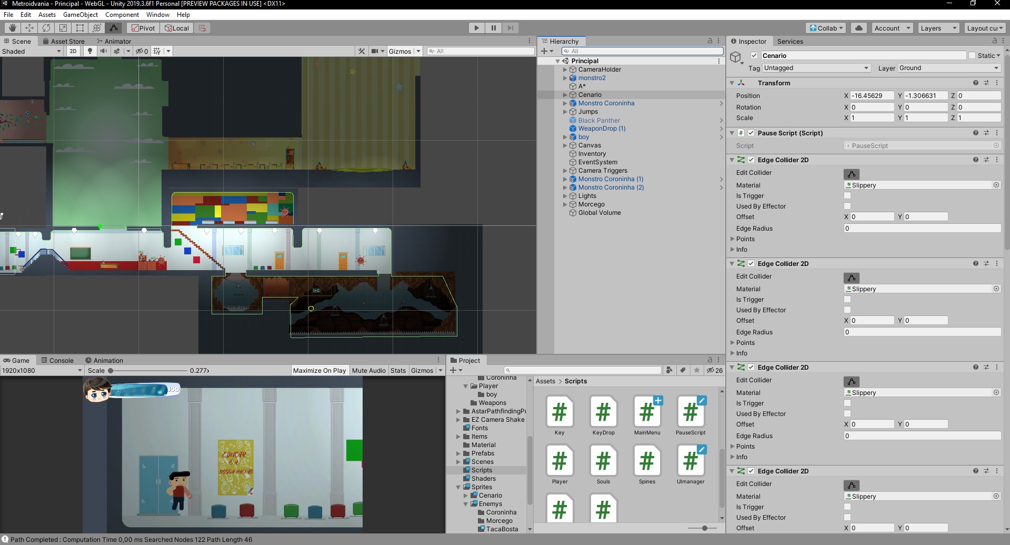Open the Layer dropdown showing Ground

click(x=948, y=68)
